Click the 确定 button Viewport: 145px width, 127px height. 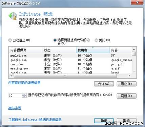tap(104, 121)
